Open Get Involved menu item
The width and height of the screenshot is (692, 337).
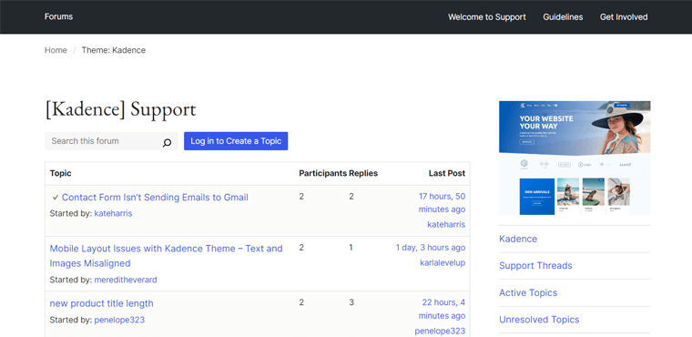[x=624, y=17]
